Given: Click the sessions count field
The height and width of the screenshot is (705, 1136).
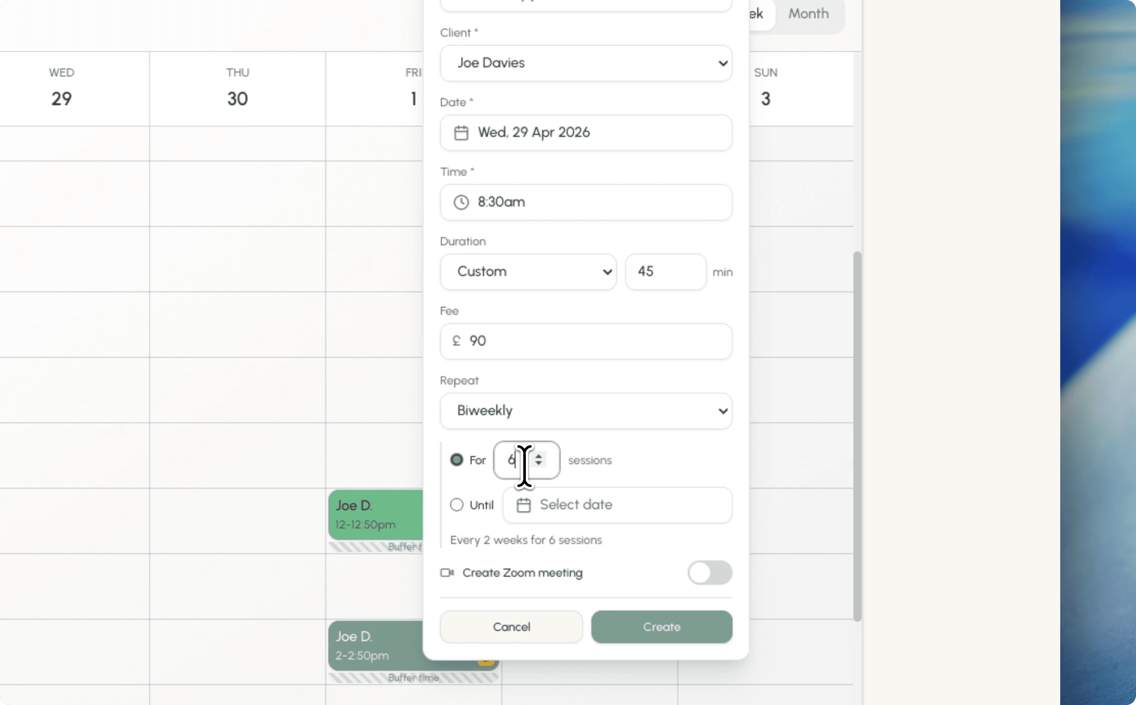Looking at the screenshot, I should coord(526,460).
